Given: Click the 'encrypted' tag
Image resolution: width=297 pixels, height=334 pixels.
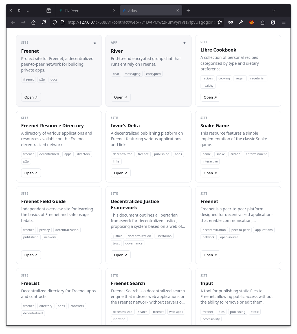Looking at the screenshot, I should point(153,74).
